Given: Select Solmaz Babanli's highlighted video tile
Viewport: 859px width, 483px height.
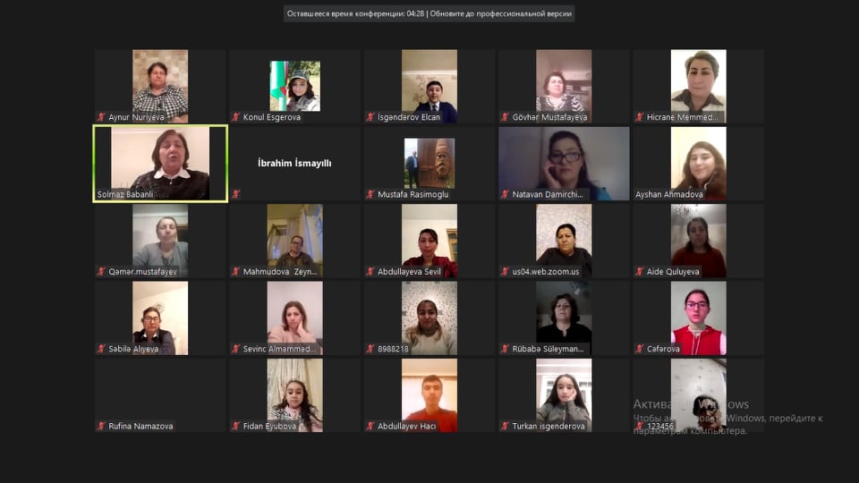Looking at the screenshot, I should (x=160, y=161).
